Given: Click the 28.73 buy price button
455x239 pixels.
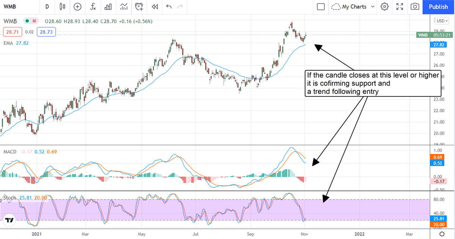Looking at the screenshot, I should click(47, 32).
